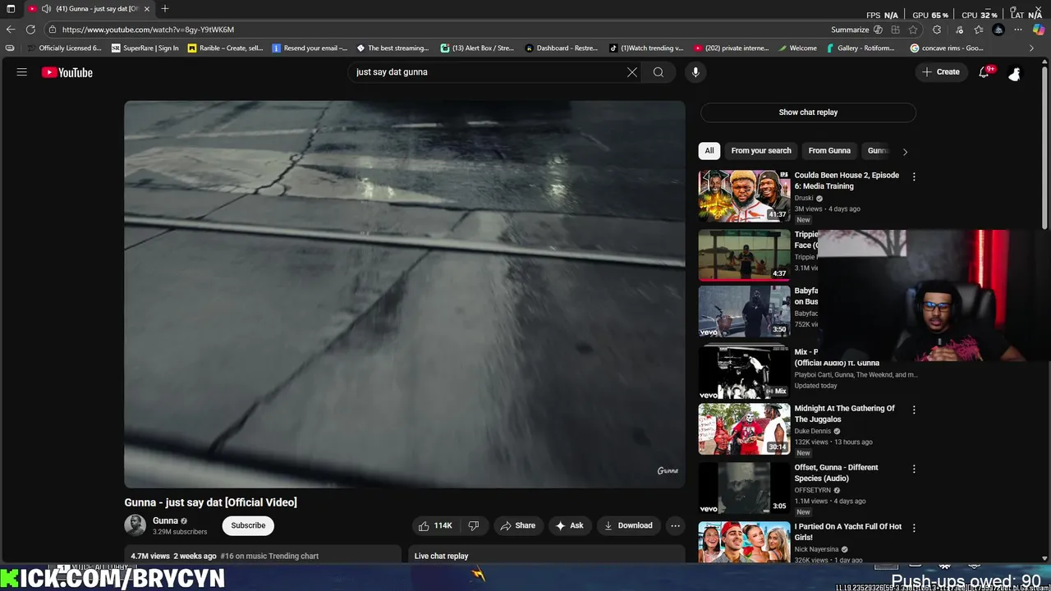The height and width of the screenshot is (591, 1051).
Task: Open Edge settings and more menu
Action: click(1018, 30)
